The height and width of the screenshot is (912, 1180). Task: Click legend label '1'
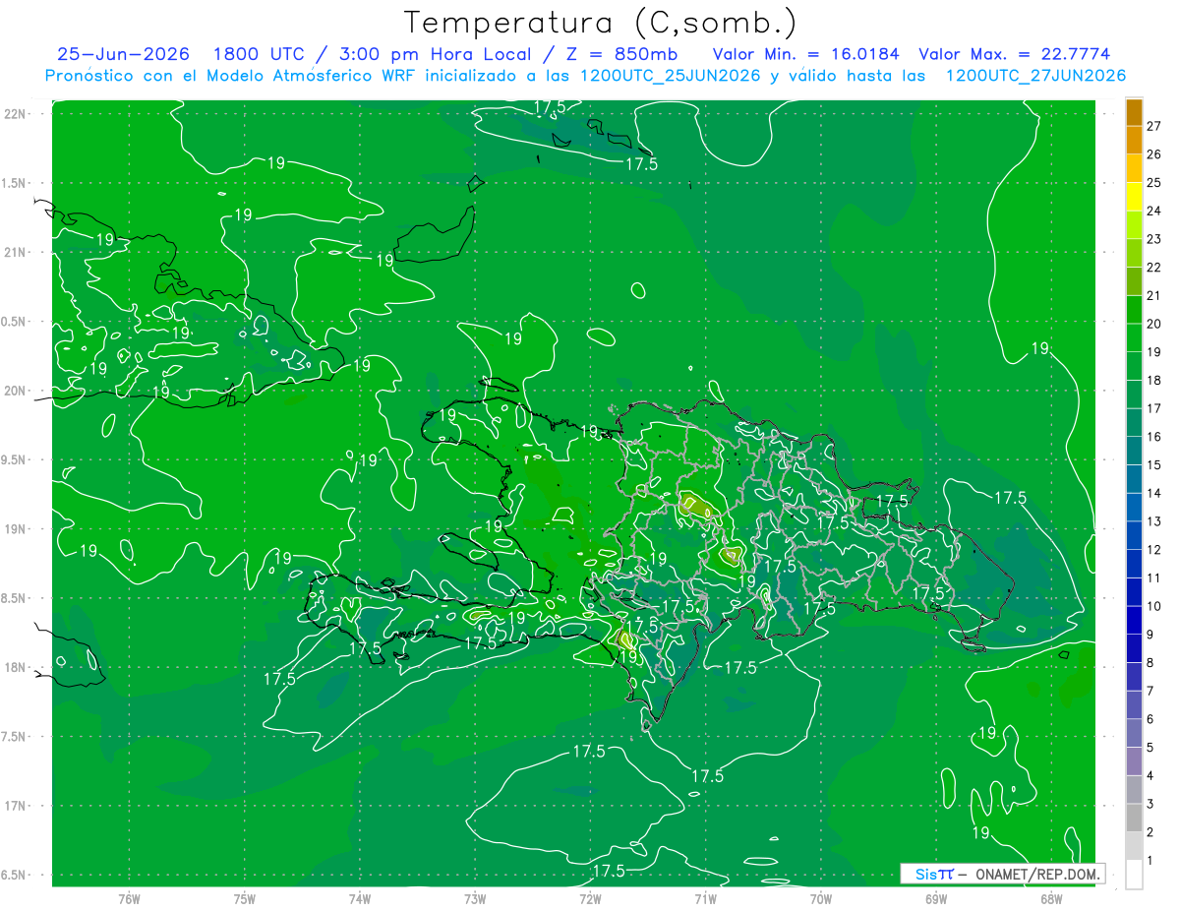tap(1150, 861)
